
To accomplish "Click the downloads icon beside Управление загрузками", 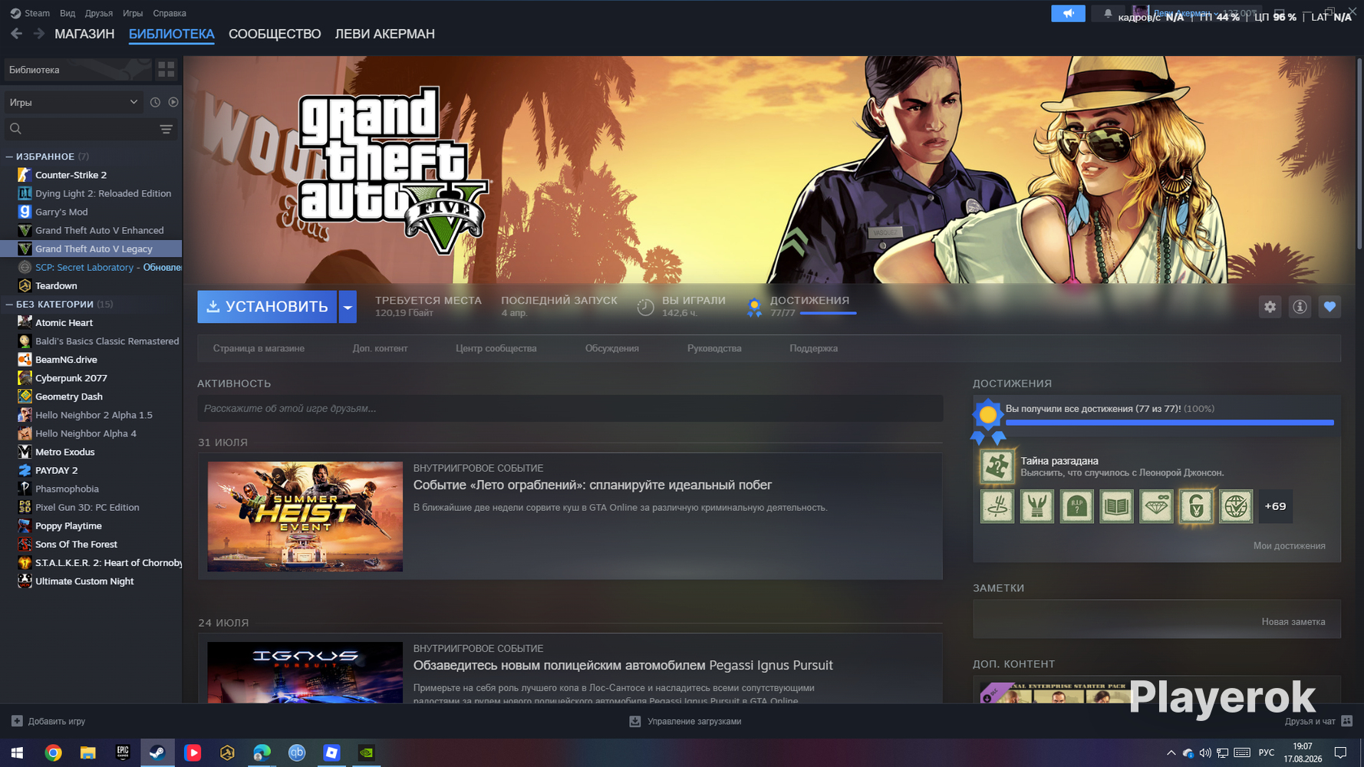I will 635,721.
